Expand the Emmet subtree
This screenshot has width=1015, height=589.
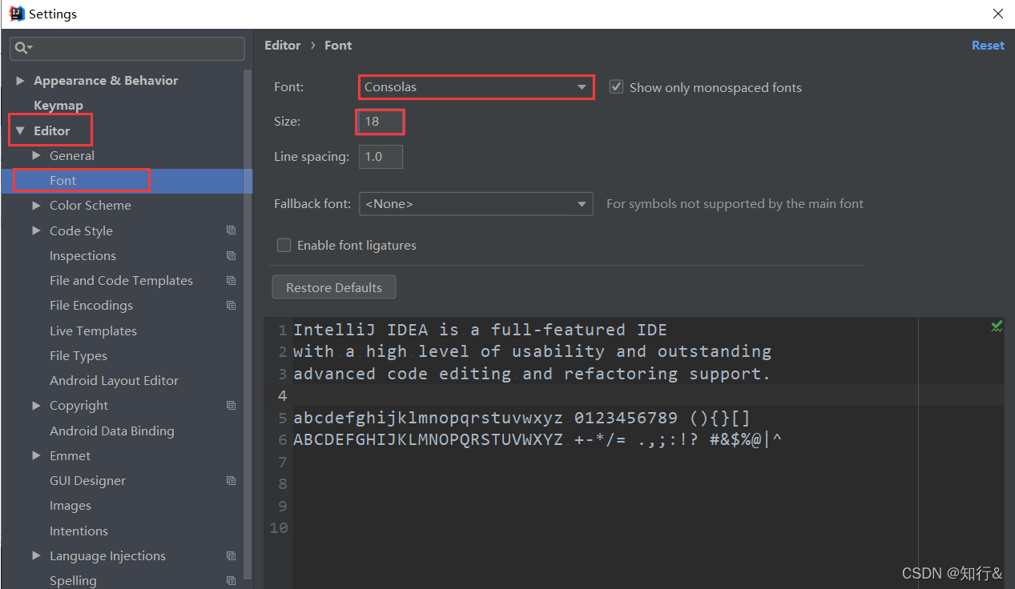point(36,455)
